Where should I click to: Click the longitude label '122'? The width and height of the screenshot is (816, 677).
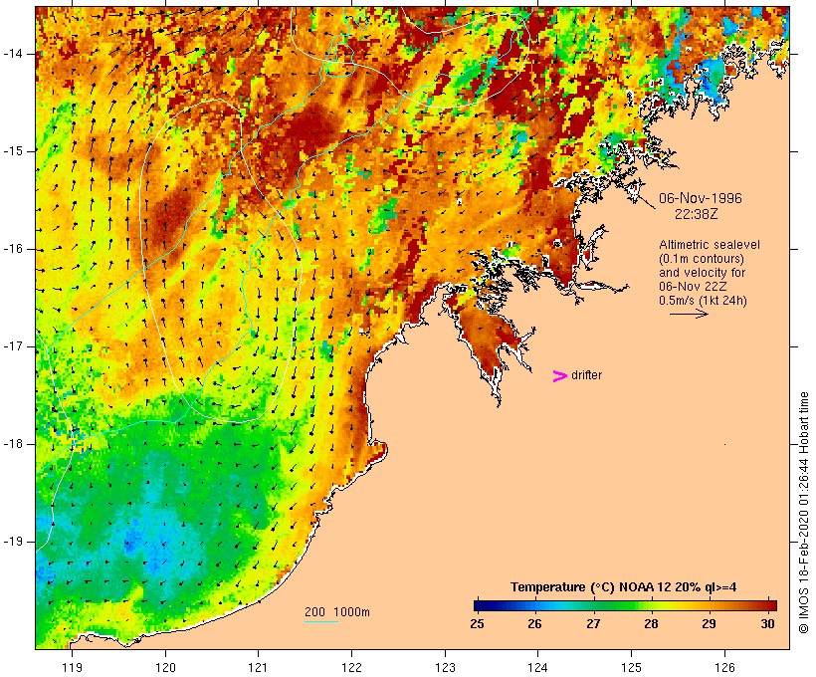click(351, 667)
